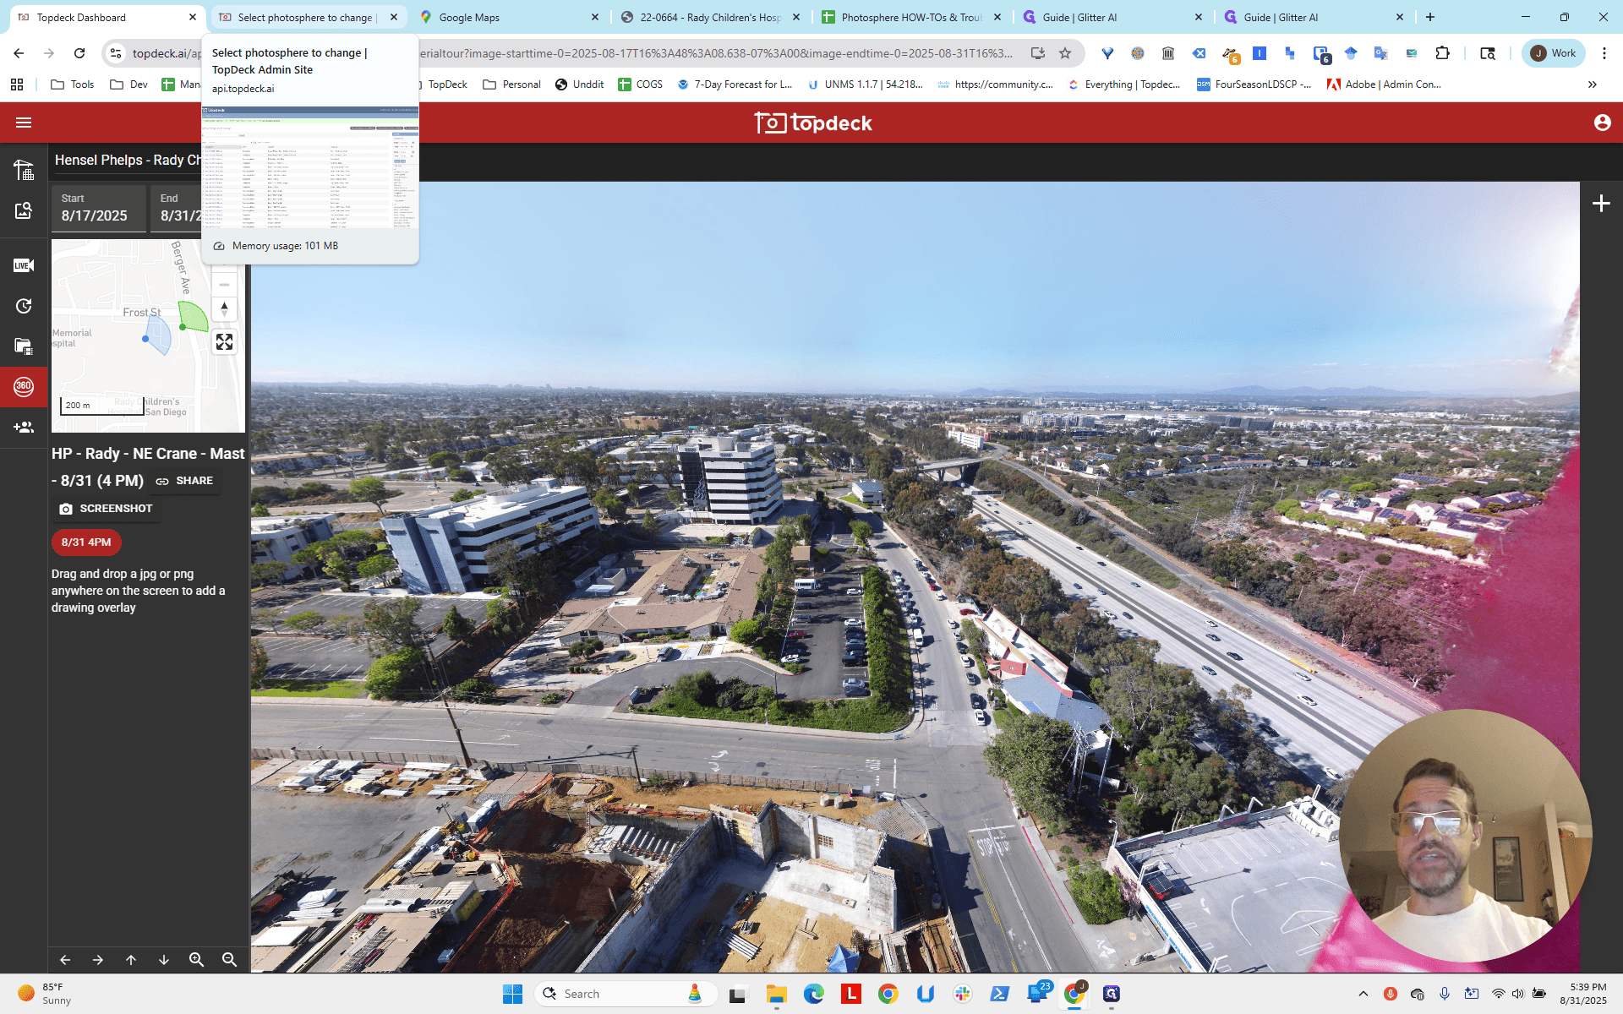Select the 360 photosphere sidebar icon

(24, 386)
